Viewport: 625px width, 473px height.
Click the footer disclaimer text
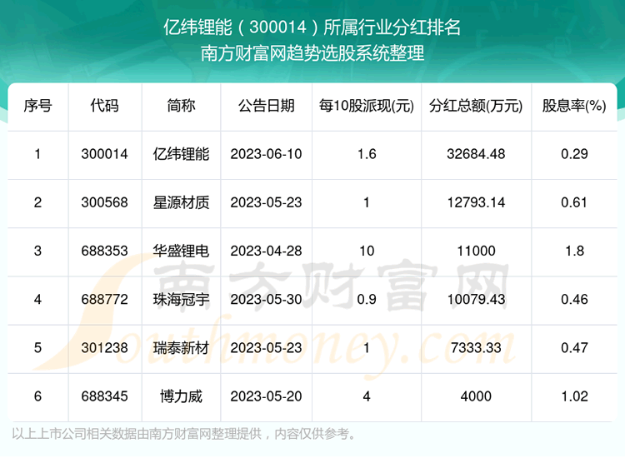pos(184,433)
